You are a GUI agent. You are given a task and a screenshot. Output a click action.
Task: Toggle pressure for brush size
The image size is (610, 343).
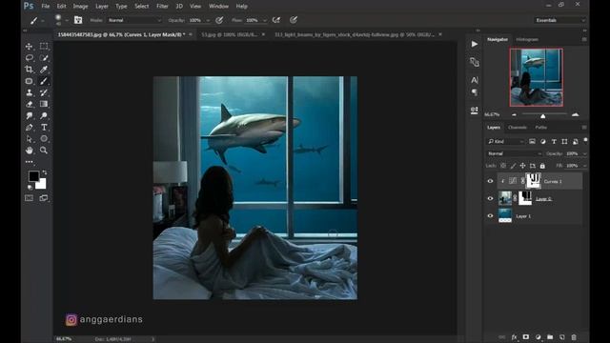294,20
